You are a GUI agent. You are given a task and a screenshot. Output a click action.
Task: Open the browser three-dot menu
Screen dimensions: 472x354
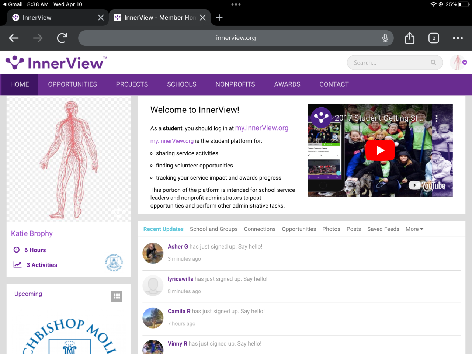[x=458, y=38]
